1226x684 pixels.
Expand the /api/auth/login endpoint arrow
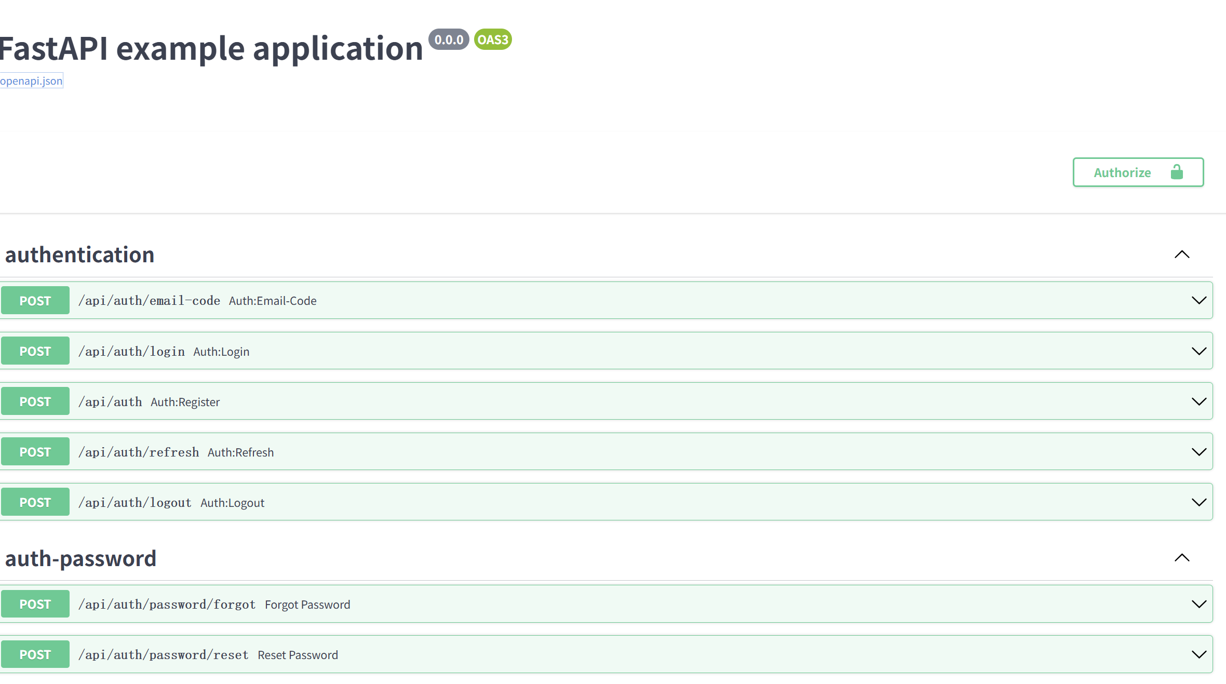coord(1198,351)
